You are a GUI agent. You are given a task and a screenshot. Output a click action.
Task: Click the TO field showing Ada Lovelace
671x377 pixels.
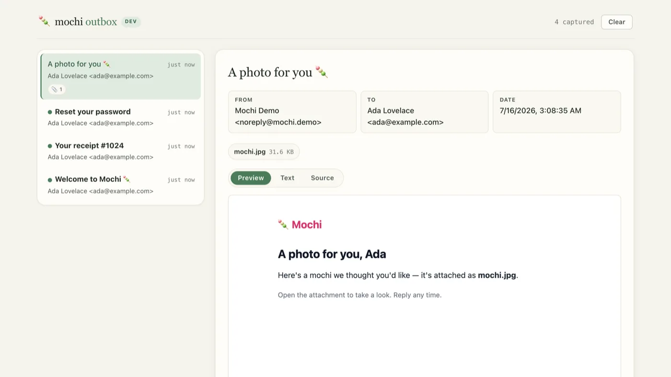click(x=425, y=112)
